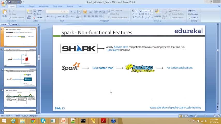Click Zoom In plus button
221x124 pixels.
(x=215, y=116)
